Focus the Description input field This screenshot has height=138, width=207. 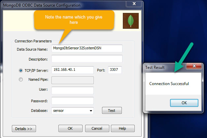coord(87,59)
